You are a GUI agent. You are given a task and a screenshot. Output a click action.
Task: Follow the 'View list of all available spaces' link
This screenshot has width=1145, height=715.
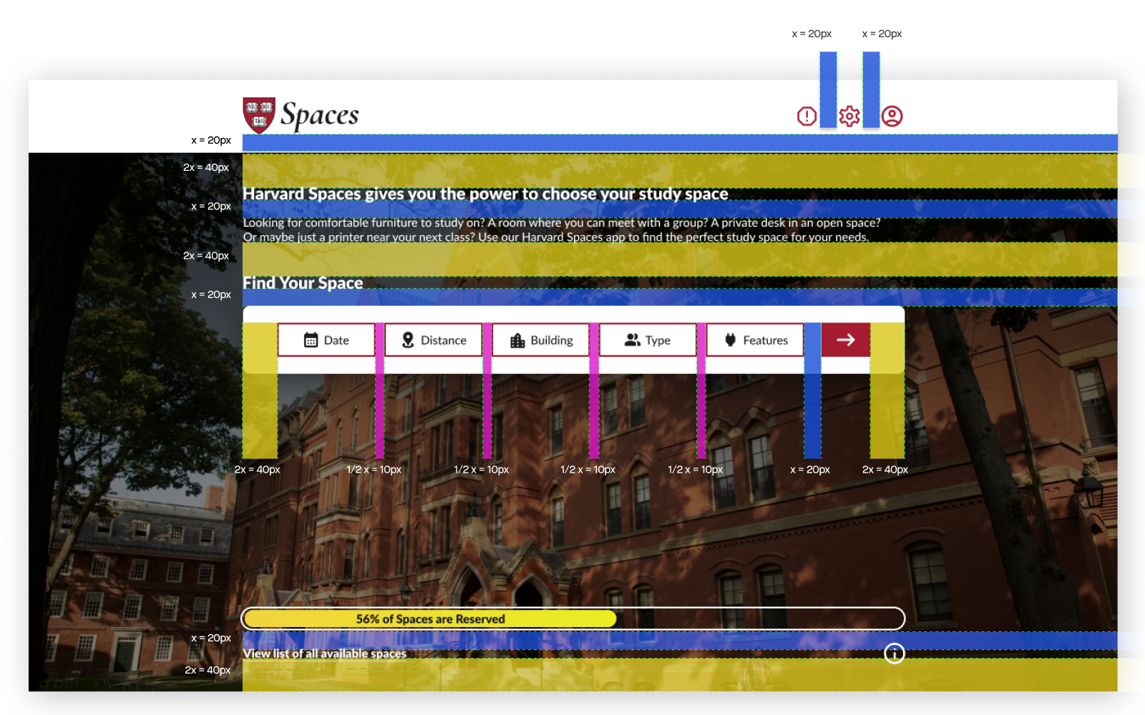tap(325, 654)
